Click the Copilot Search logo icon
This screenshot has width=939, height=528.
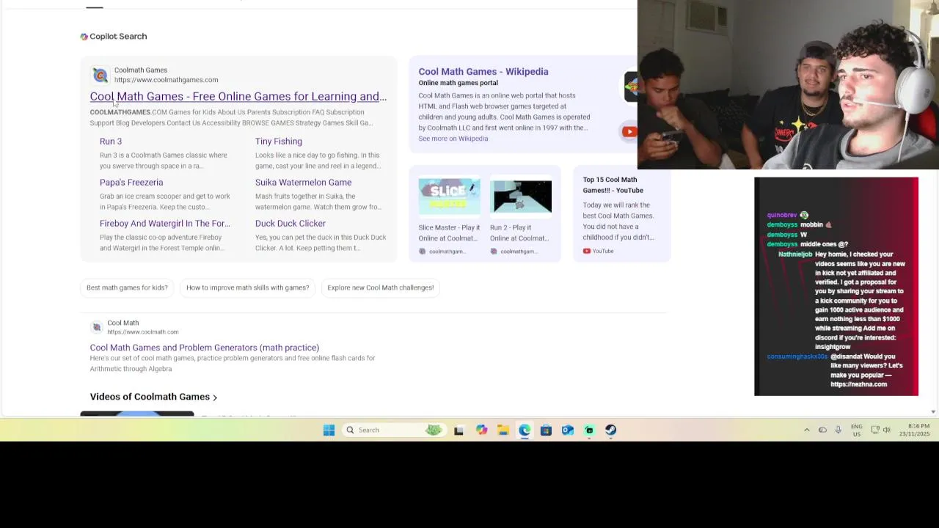[84, 37]
